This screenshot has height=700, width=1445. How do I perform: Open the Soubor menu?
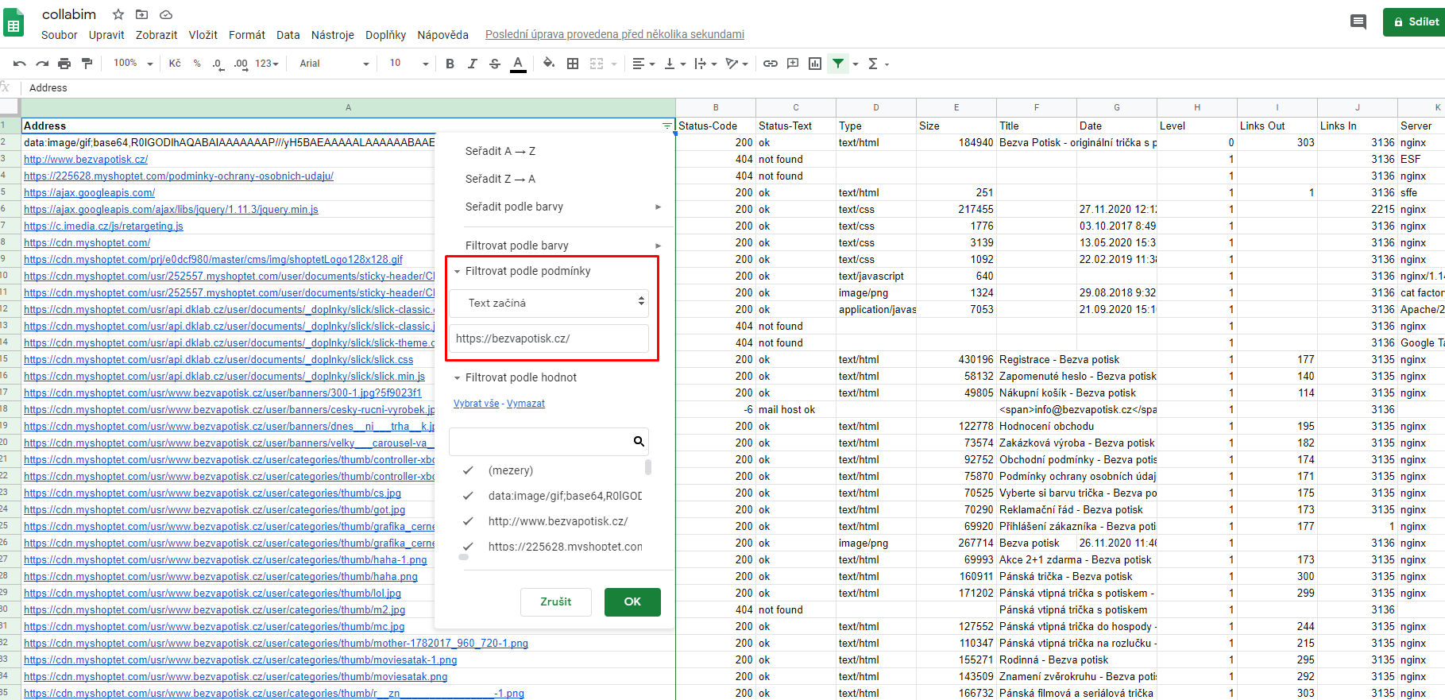(60, 35)
